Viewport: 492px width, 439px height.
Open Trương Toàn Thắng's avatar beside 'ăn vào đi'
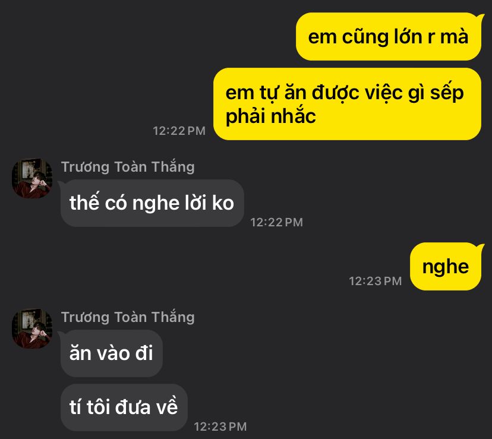click(32, 329)
